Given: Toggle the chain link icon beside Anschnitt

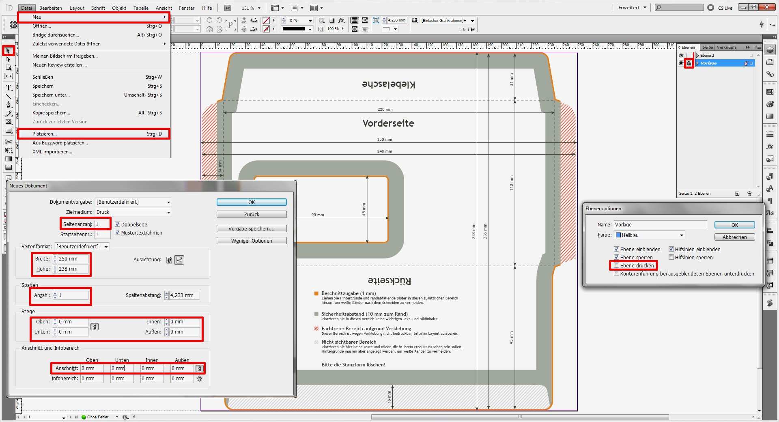Looking at the screenshot, I should [x=199, y=368].
